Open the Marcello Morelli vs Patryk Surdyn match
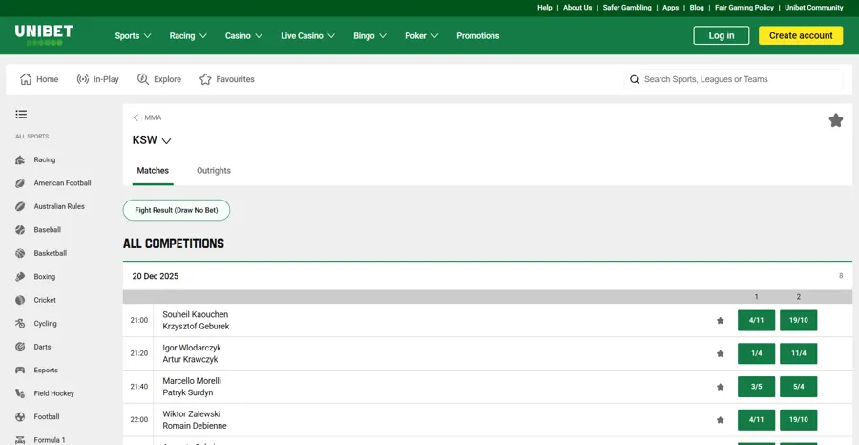 [192, 387]
